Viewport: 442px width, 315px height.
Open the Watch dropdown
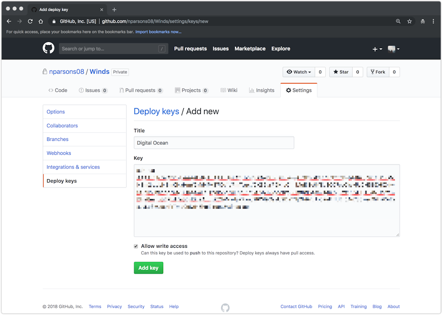click(x=299, y=72)
